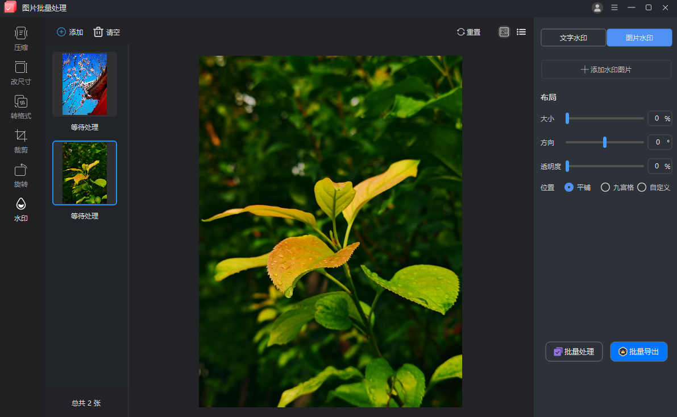Click the user account avatar icon
677x417 pixels.
point(597,7)
